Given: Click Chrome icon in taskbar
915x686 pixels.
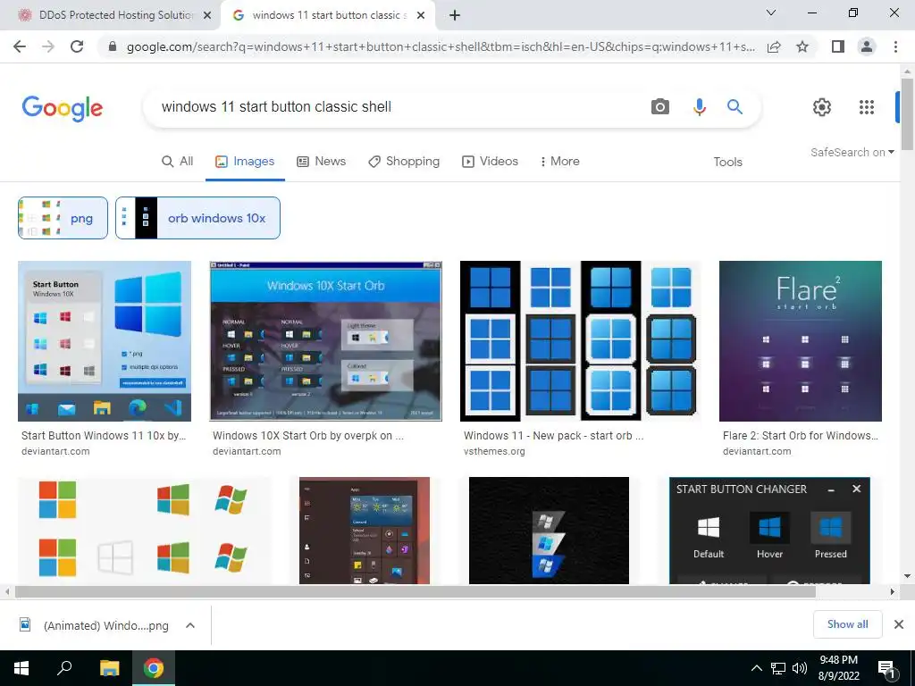Looking at the screenshot, I should tap(154, 668).
